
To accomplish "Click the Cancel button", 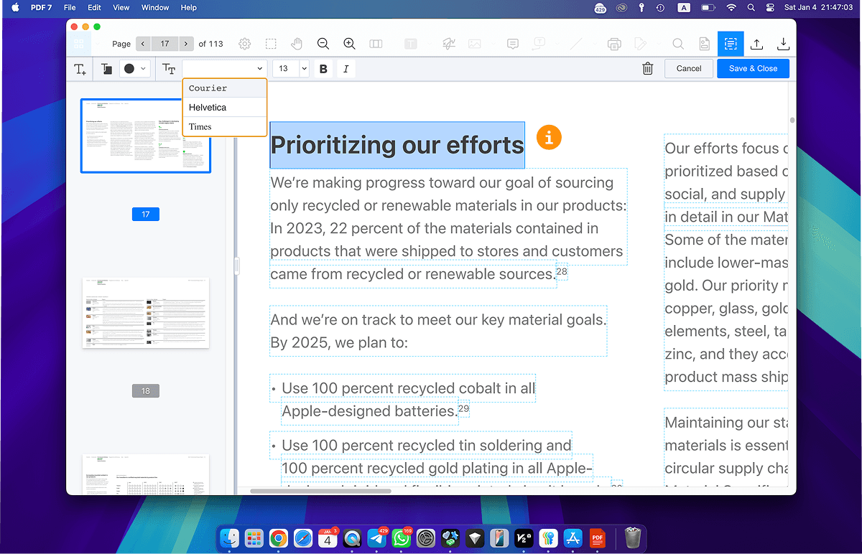I will [x=689, y=69].
